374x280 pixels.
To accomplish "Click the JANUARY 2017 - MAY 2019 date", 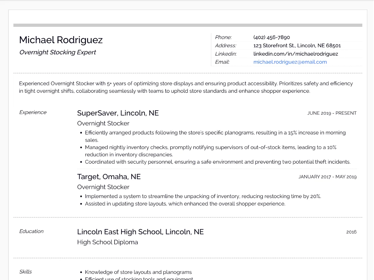I will 327,177.
